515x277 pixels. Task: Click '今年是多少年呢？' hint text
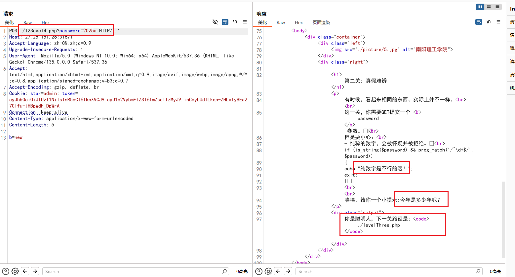click(x=420, y=200)
